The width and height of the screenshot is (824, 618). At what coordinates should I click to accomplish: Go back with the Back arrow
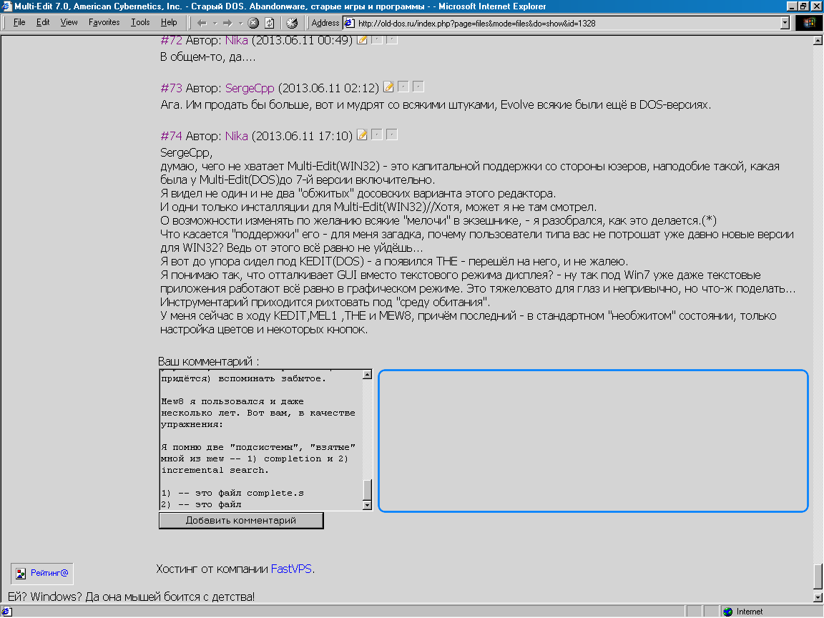click(202, 23)
